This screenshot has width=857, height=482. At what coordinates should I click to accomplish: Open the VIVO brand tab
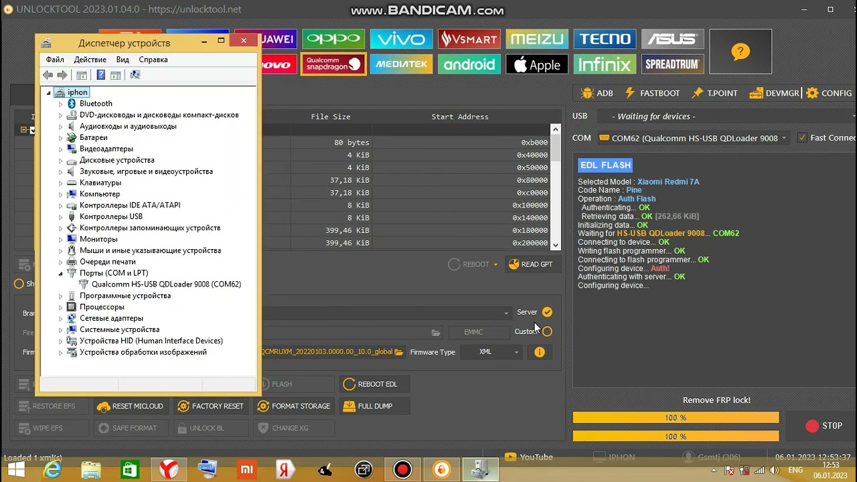point(401,39)
